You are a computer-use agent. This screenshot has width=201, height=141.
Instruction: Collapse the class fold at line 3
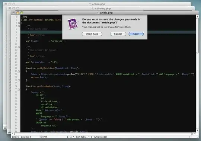click(x=19, y=23)
